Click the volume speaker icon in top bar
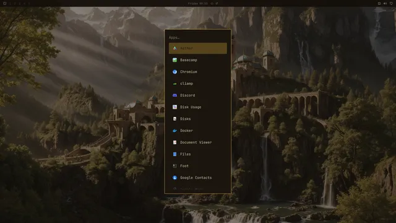 385,4
